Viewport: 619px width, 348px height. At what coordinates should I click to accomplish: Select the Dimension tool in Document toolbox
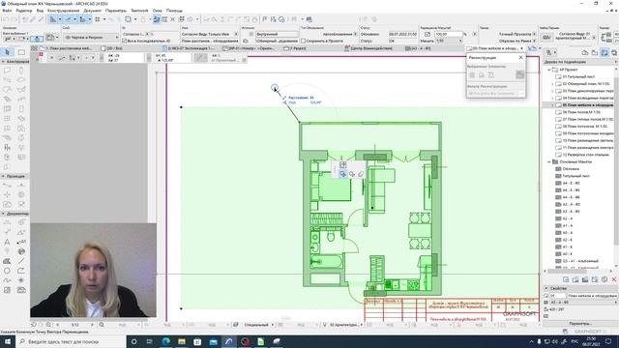click(x=7, y=222)
